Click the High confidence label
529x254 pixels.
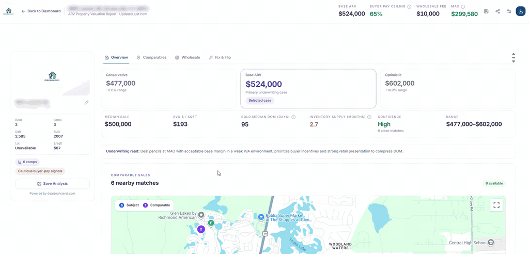pos(384,124)
